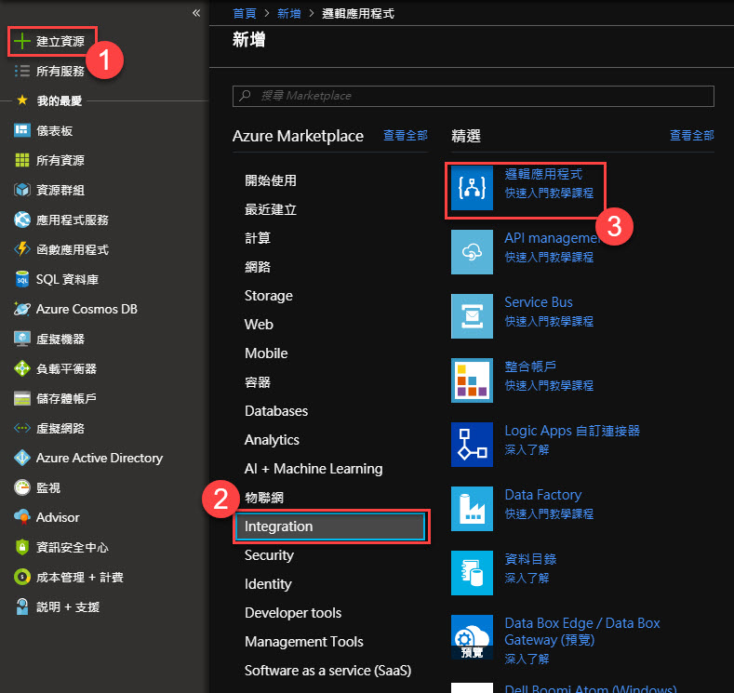Viewport: 734px width, 693px height.
Task: Select the Logic Apps 自訂連接器 tile icon
Action: (472, 444)
